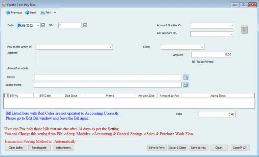The height and width of the screenshot is (157, 259).
Task: Click the Clear button
Action: click(x=219, y=148)
